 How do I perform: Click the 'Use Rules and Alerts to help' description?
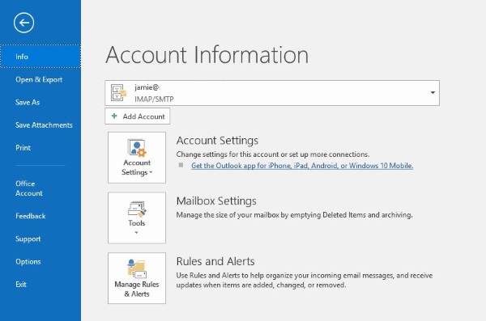305,280
